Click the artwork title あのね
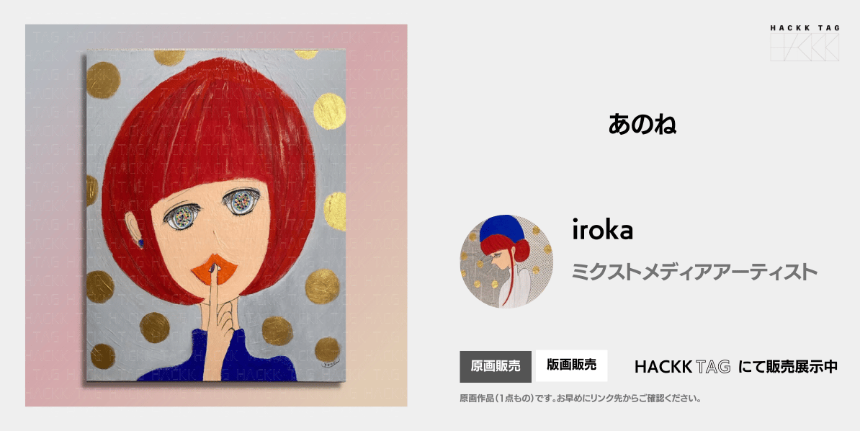The height and width of the screenshot is (431, 860). (642, 125)
